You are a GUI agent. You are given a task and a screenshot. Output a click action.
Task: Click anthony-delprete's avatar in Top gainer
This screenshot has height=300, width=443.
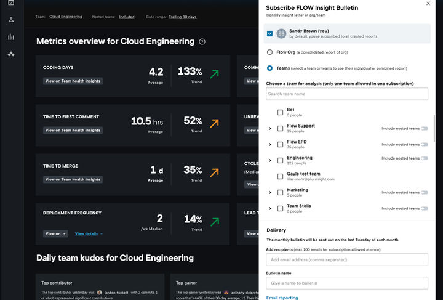[226, 293]
